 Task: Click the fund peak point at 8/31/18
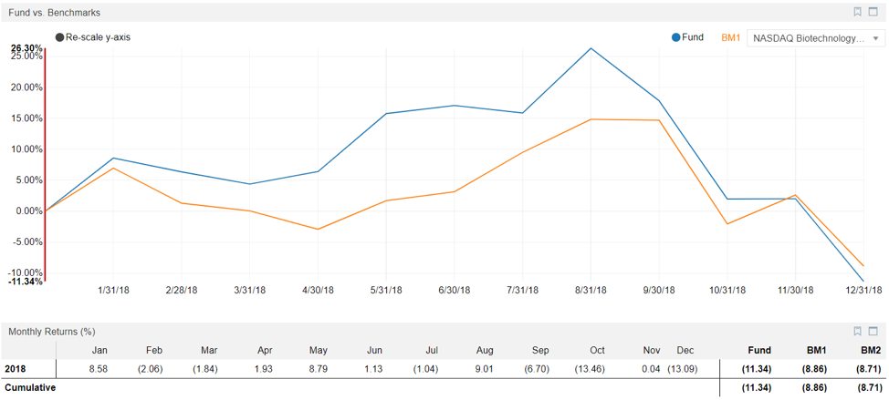pyautogui.click(x=591, y=48)
